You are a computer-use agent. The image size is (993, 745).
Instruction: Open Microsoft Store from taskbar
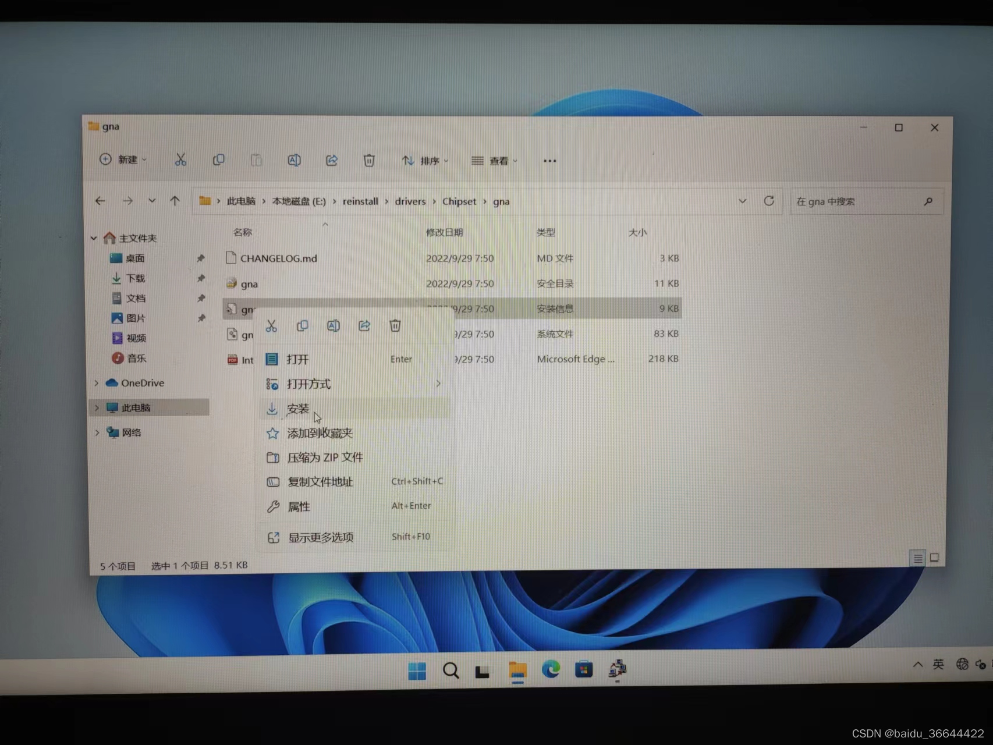(x=584, y=670)
